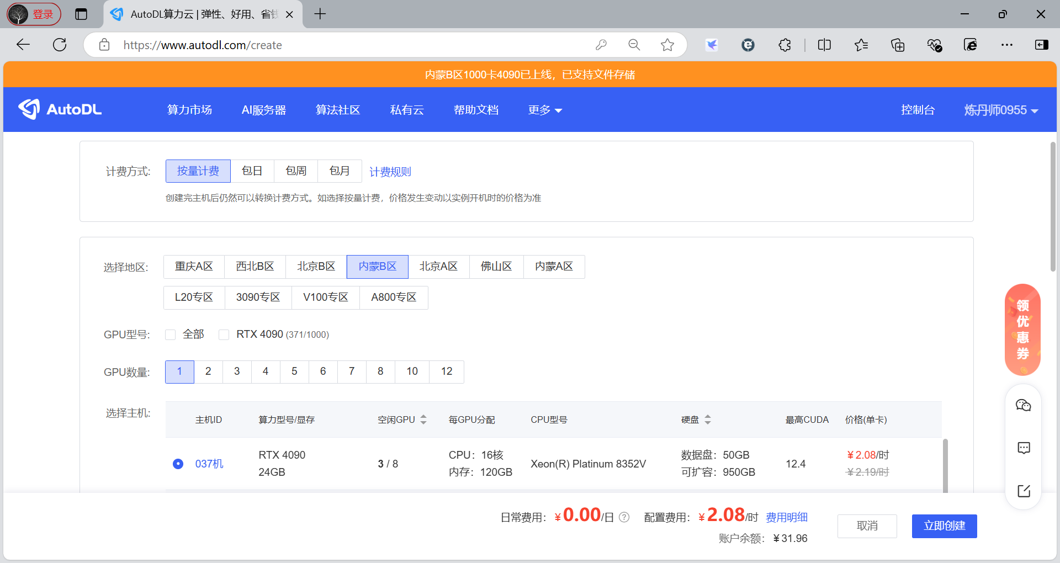1060x563 pixels.
Task: Expand the 更多 navigation dropdown
Action: tap(545, 110)
